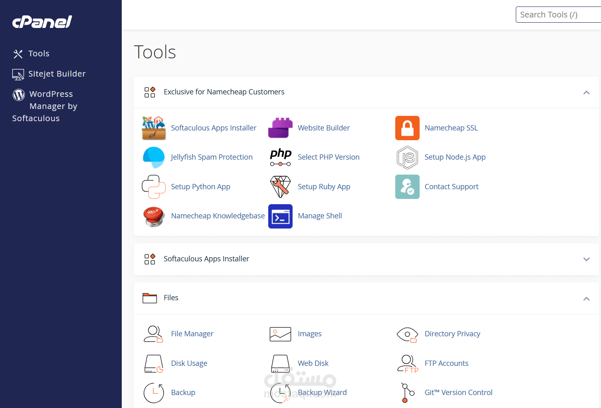Click the Jellyfish Spam Protection icon
Image resolution: width=601 pixels, height=408 pixels.
[154, 157]
